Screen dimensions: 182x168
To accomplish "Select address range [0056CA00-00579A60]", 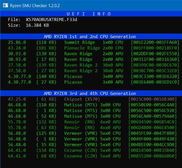I will click(152, 116).
